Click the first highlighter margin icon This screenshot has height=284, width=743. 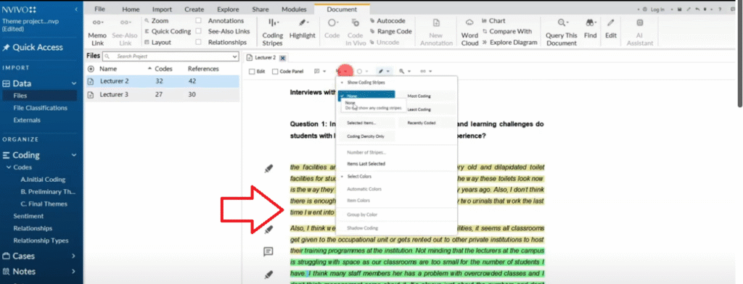pos(268,169)
